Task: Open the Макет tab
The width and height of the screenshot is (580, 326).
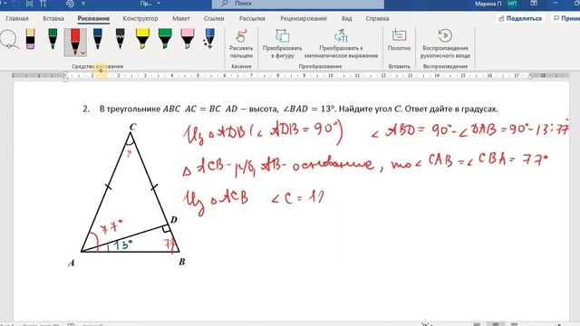Action: [x=181, y=18]
